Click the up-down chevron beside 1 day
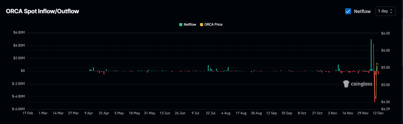Viewport: 403px width, 124px height. 391,11
